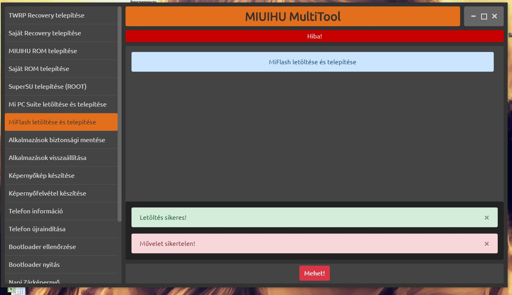This screenshot has height=295, width=512.
Task: Open TWRP Recovery telepítése menu item
Action: coord(61,15)
